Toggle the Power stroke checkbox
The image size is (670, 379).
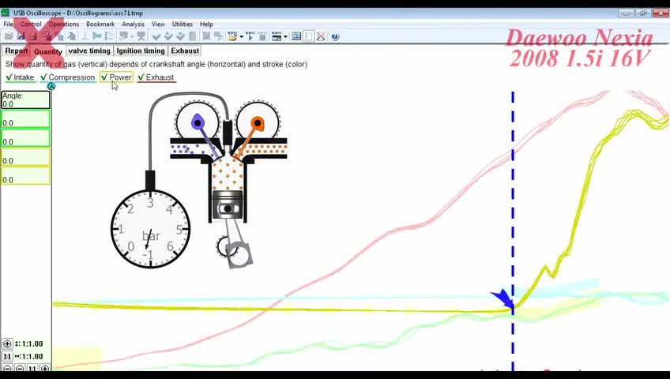[116, 77]
